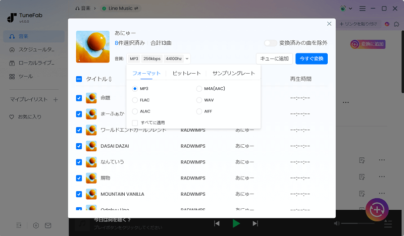
Task: Select the WAV format radio button
Action: click(199, 100)
